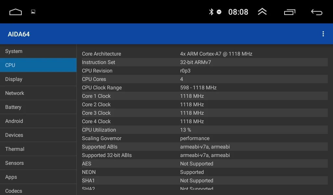This screenshot has width=333, height=195.
Task: Open the Sensors section
Action: click(x=38, y=163)
